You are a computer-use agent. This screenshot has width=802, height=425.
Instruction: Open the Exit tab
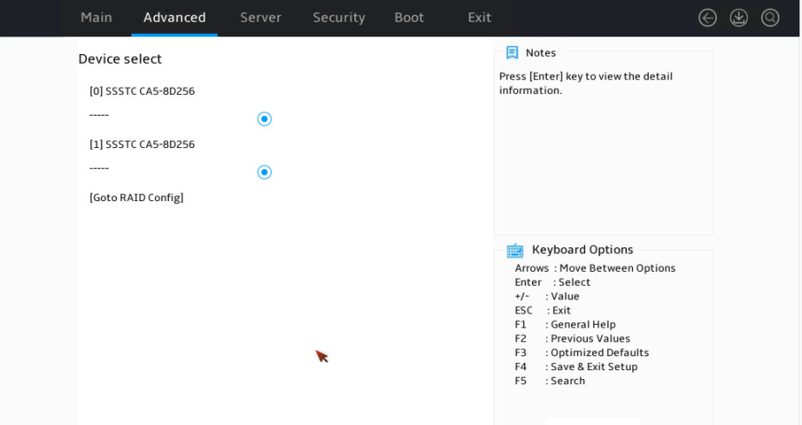479,17
